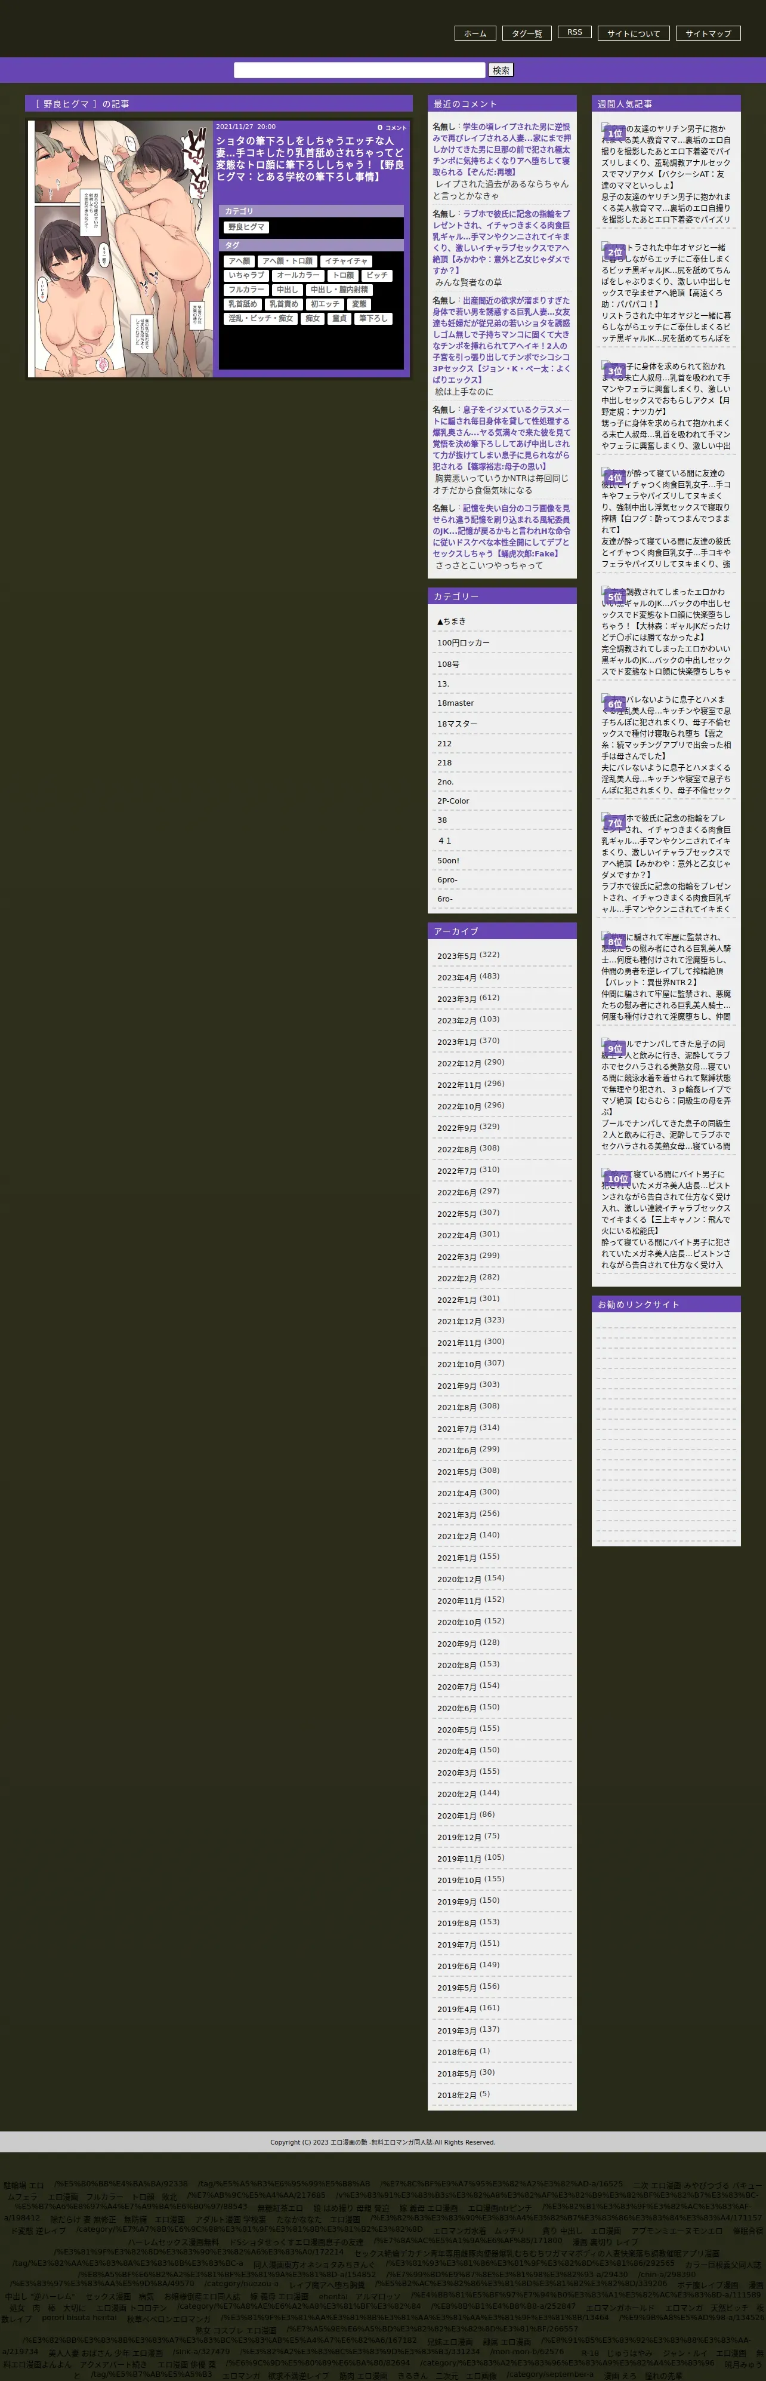Open the 2020年1月 archive

[456, 1816]
